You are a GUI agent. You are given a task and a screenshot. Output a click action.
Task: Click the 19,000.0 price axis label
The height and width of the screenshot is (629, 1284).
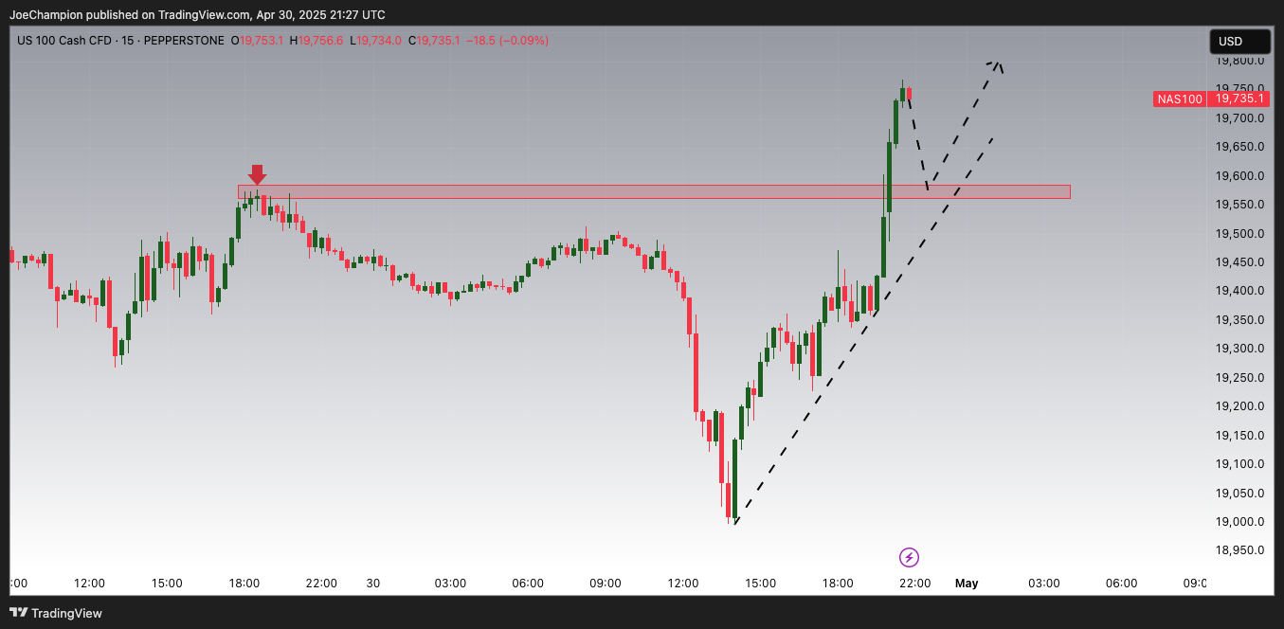[x=1239, y=522]
